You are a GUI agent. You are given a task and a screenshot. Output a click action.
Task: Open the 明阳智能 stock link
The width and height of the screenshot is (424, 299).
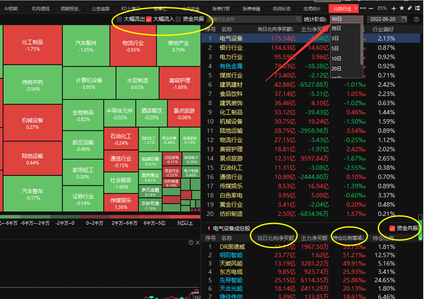click(x=231, y=255)
